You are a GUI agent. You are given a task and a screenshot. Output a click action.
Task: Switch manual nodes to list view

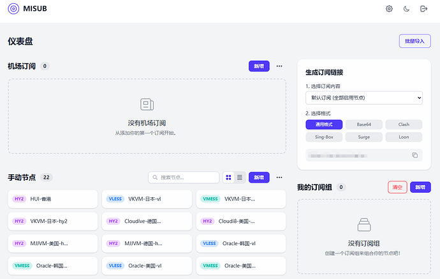(x=240, y=177)
